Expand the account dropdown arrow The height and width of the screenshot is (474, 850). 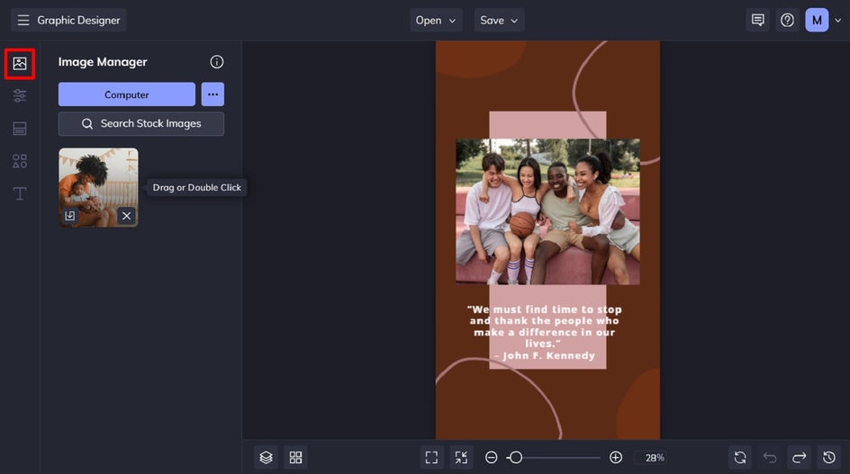(837, 21)
